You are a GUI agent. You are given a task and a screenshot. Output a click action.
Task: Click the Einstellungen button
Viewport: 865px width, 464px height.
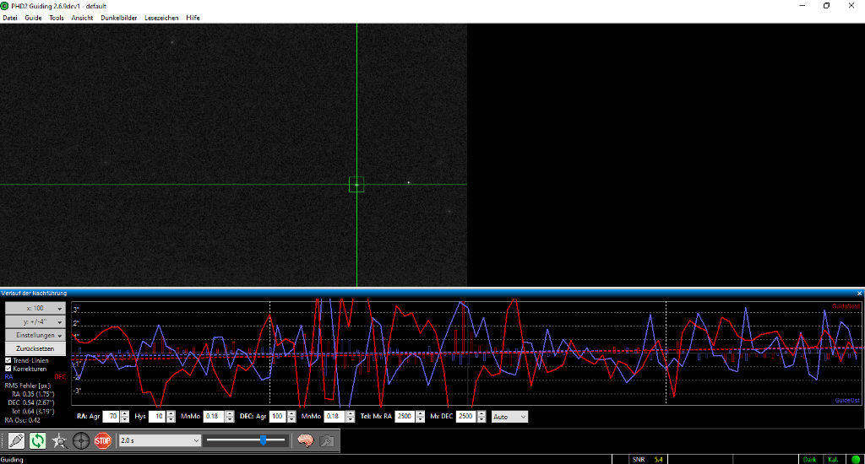[35, 335]
